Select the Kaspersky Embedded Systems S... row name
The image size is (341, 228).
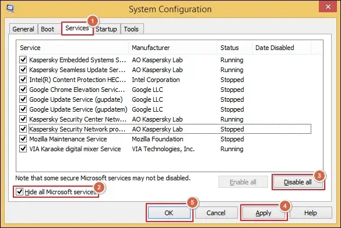pyautogui.click(x=78, y=60)
